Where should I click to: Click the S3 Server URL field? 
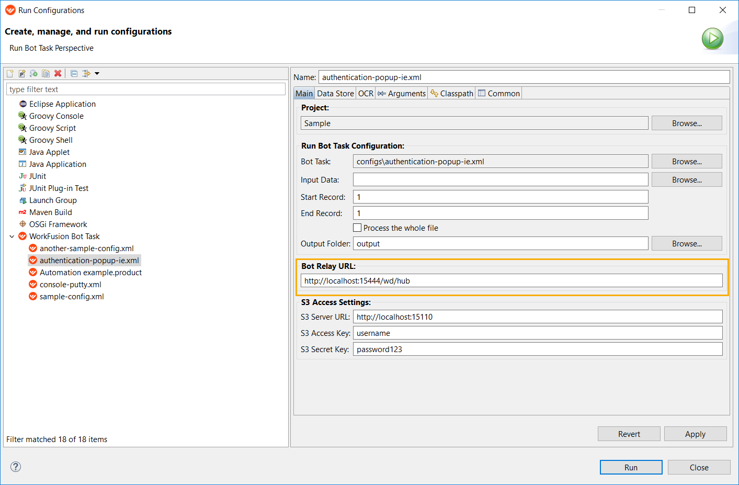pyautogui.click(x=538, y=317)
